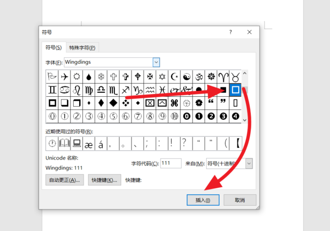
Task: Choose the Leo zodiac symbol
Action: click(77, 90)
